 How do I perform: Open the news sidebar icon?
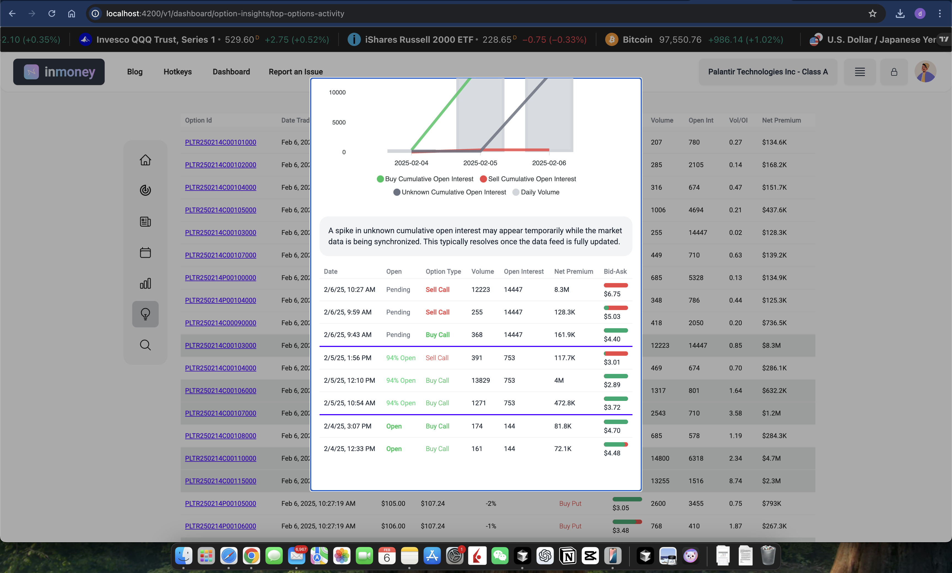145,222
